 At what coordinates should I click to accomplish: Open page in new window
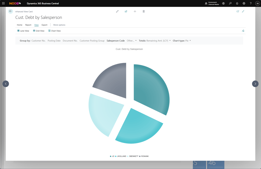pos(238,11)
